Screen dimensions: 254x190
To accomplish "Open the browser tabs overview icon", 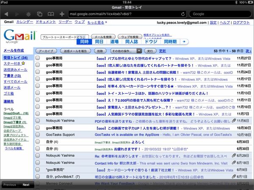I will pyautogui.click(x=40, y=14).
